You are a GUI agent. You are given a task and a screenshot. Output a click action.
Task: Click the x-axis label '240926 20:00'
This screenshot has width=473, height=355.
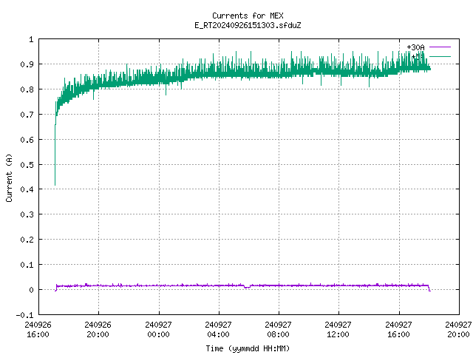tap(98, 330)
